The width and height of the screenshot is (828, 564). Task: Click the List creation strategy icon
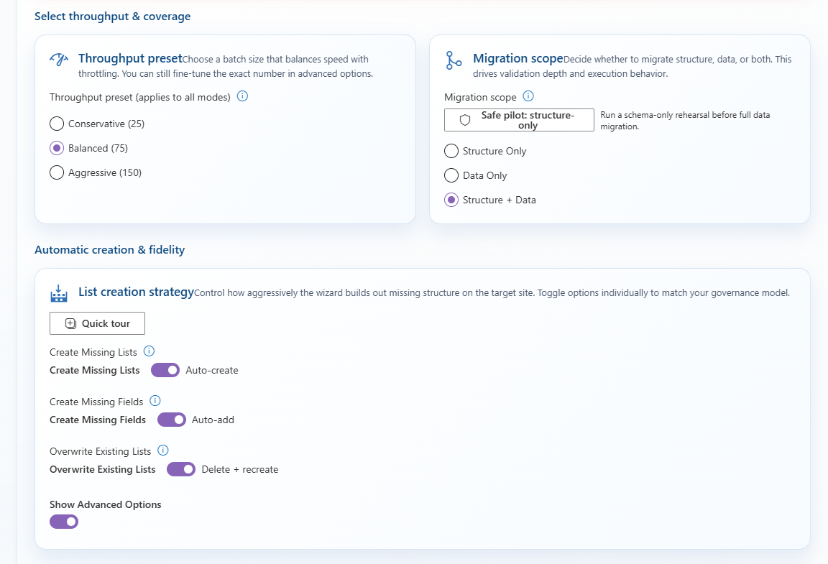59,293
